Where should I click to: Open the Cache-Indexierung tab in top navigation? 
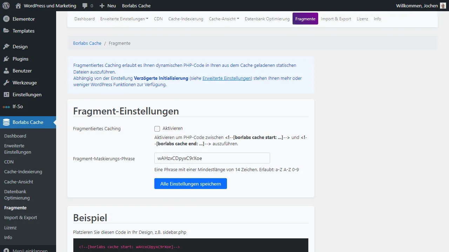pos(186,19)
